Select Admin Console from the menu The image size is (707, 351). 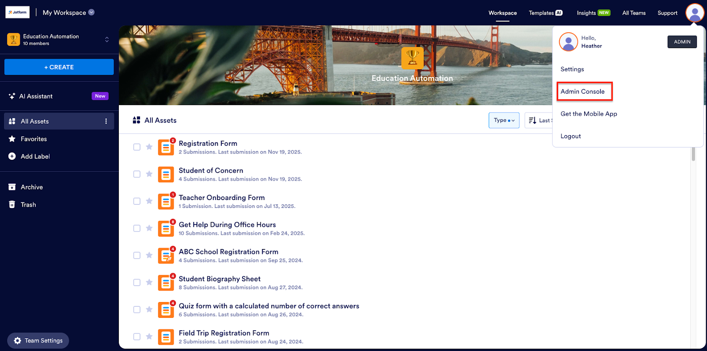pyautogui.click(x=582, y=91)
